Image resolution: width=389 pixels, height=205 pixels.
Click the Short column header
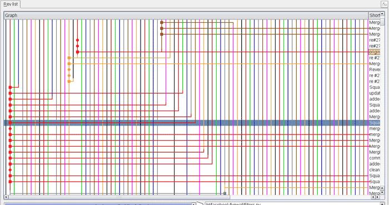point(375,16)
